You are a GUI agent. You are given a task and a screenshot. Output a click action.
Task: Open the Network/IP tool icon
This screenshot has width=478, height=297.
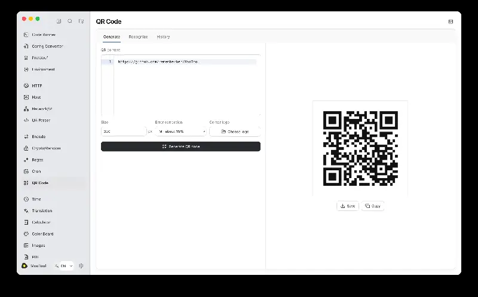coord(26,109)
